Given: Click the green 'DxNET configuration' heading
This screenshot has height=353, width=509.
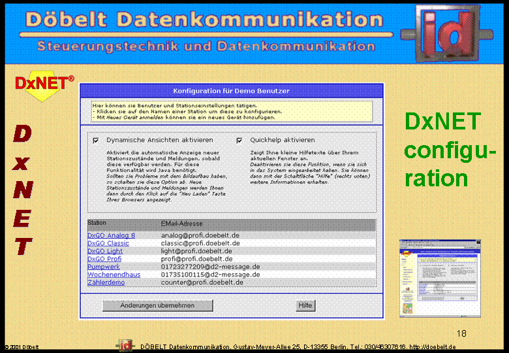Looking at the screenshot, I should [x=450, y=150].
